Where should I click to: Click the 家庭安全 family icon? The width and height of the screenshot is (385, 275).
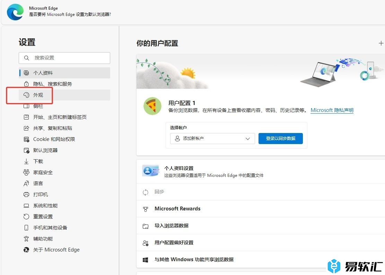(x=26, y=172)
